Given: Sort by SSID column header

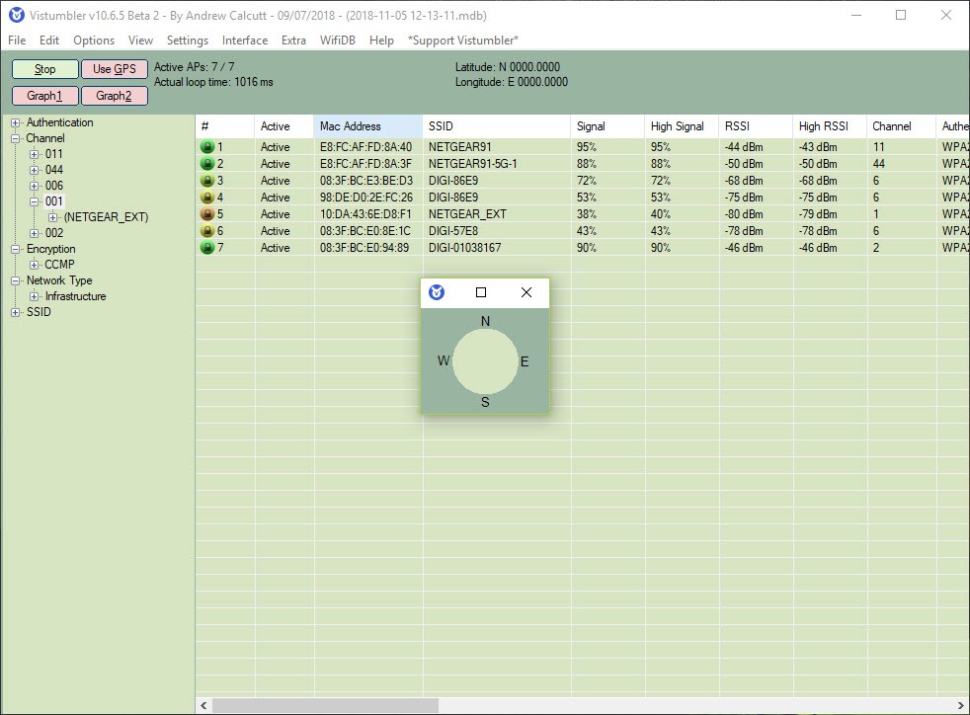Looking at the screenshot, I should [497, 126].
